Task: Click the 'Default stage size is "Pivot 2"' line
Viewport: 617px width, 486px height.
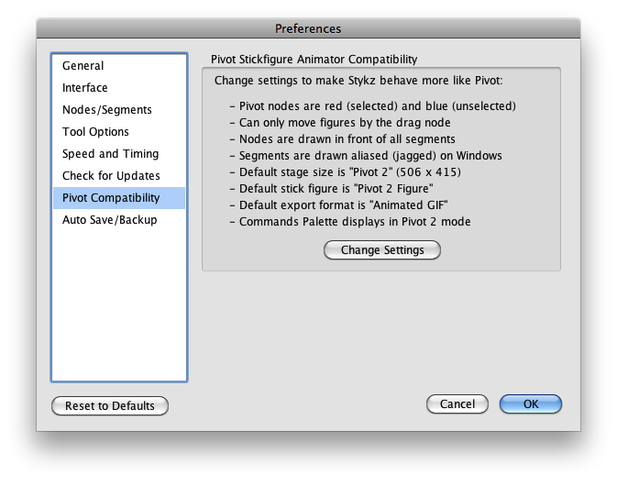Action: [346, 172]
